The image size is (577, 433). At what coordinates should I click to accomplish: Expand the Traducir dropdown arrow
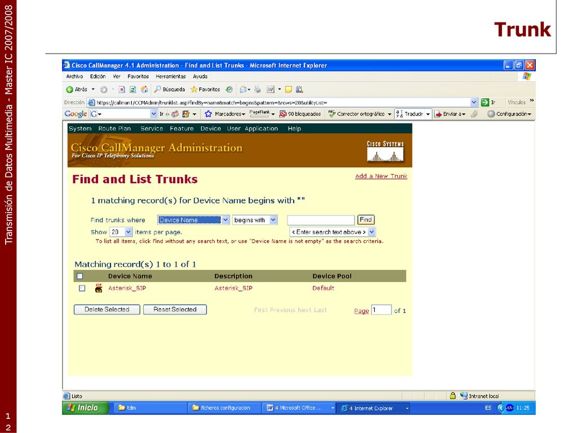(428, 114)
